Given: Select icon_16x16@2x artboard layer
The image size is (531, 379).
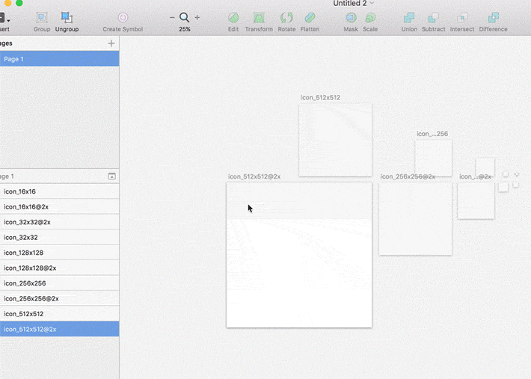Looking at the screenshot, I should (59, 207).
